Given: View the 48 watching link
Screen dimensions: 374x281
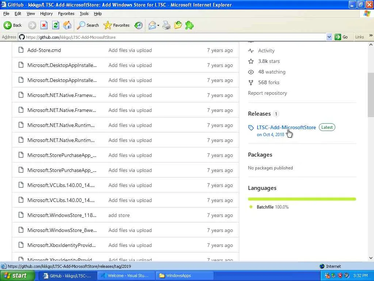Looking at the screenshot, I should click(x=272, y=72).
